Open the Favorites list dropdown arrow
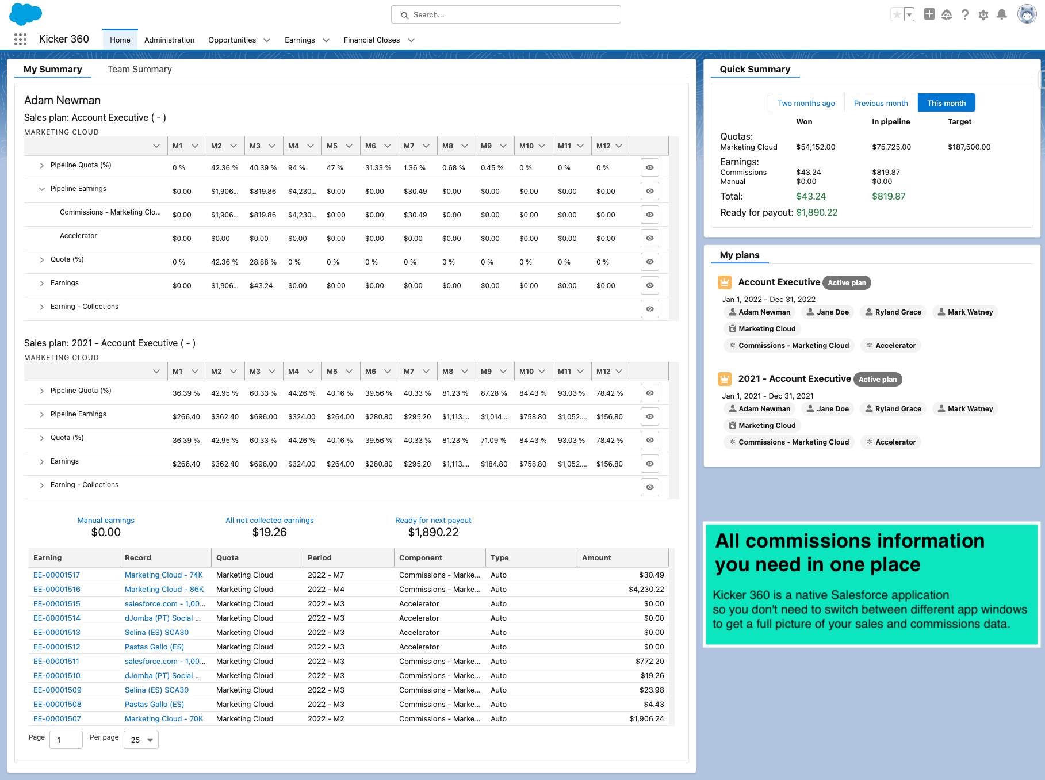 point(909,15)
